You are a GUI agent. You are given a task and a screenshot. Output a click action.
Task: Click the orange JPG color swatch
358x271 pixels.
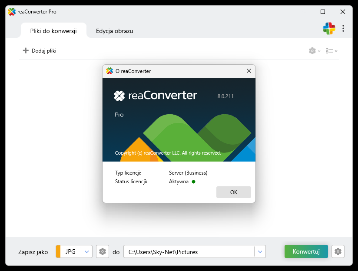point(58,251)
